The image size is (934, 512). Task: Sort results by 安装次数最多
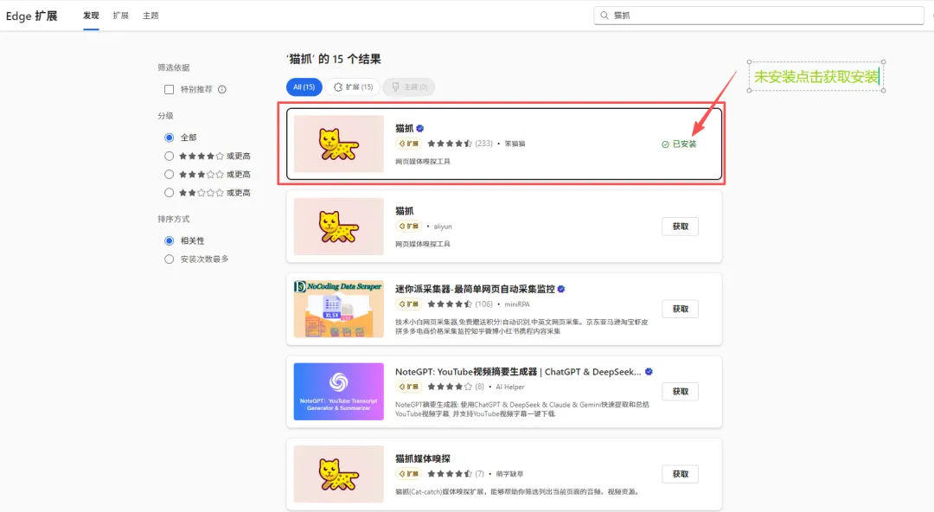pos(170,259)
